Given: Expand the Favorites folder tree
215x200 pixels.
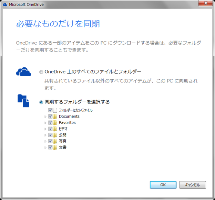Looking at the screenshot, I should 45,123.
